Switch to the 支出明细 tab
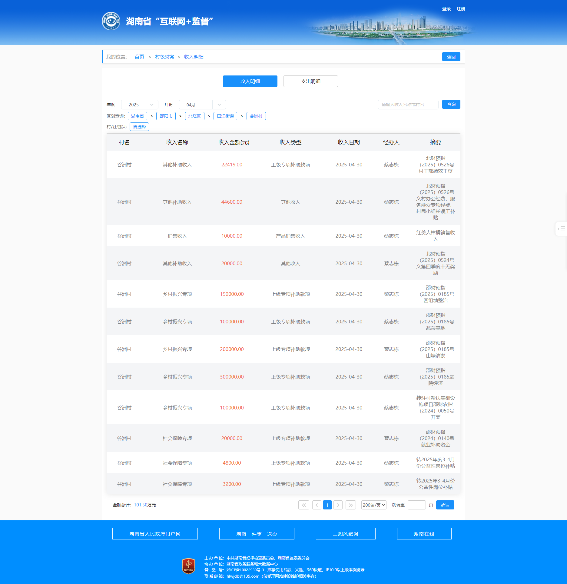Viewport: 567px width, 584px height. tap(311, 81)
